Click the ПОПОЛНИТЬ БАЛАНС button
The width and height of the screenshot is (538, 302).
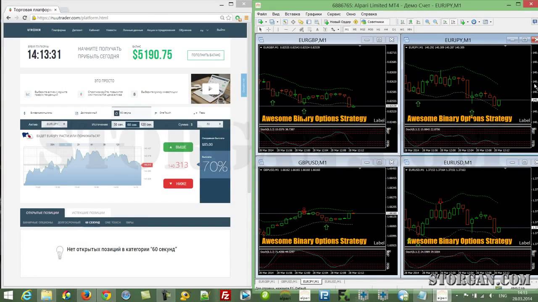point(206,55)
